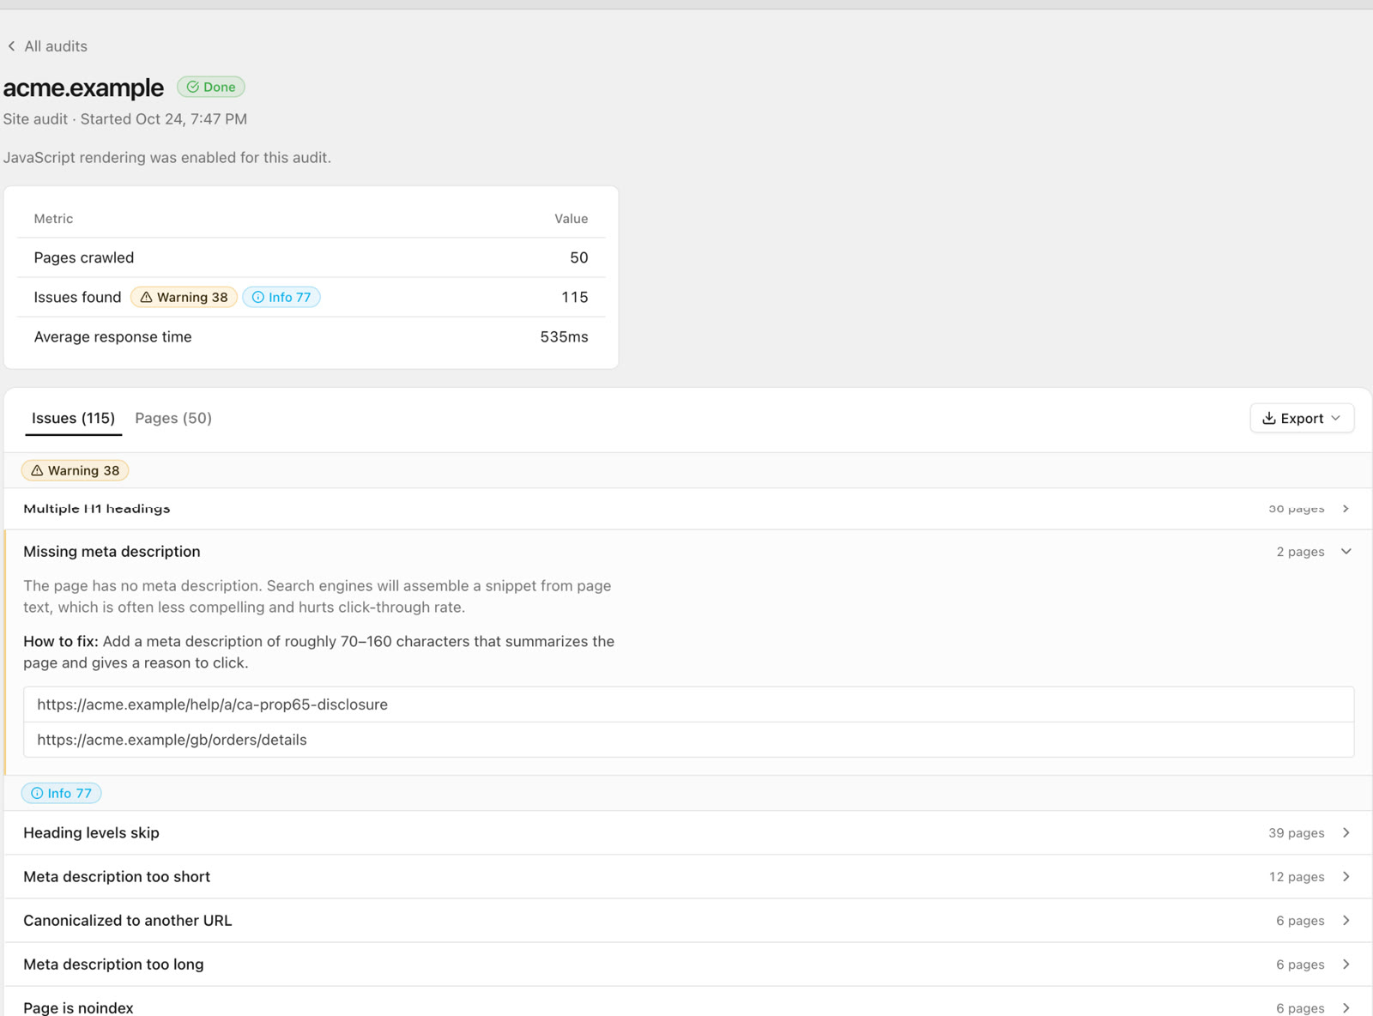
Task: Click the triangle icon in Warning 38 section header
Action: [37, 470]
